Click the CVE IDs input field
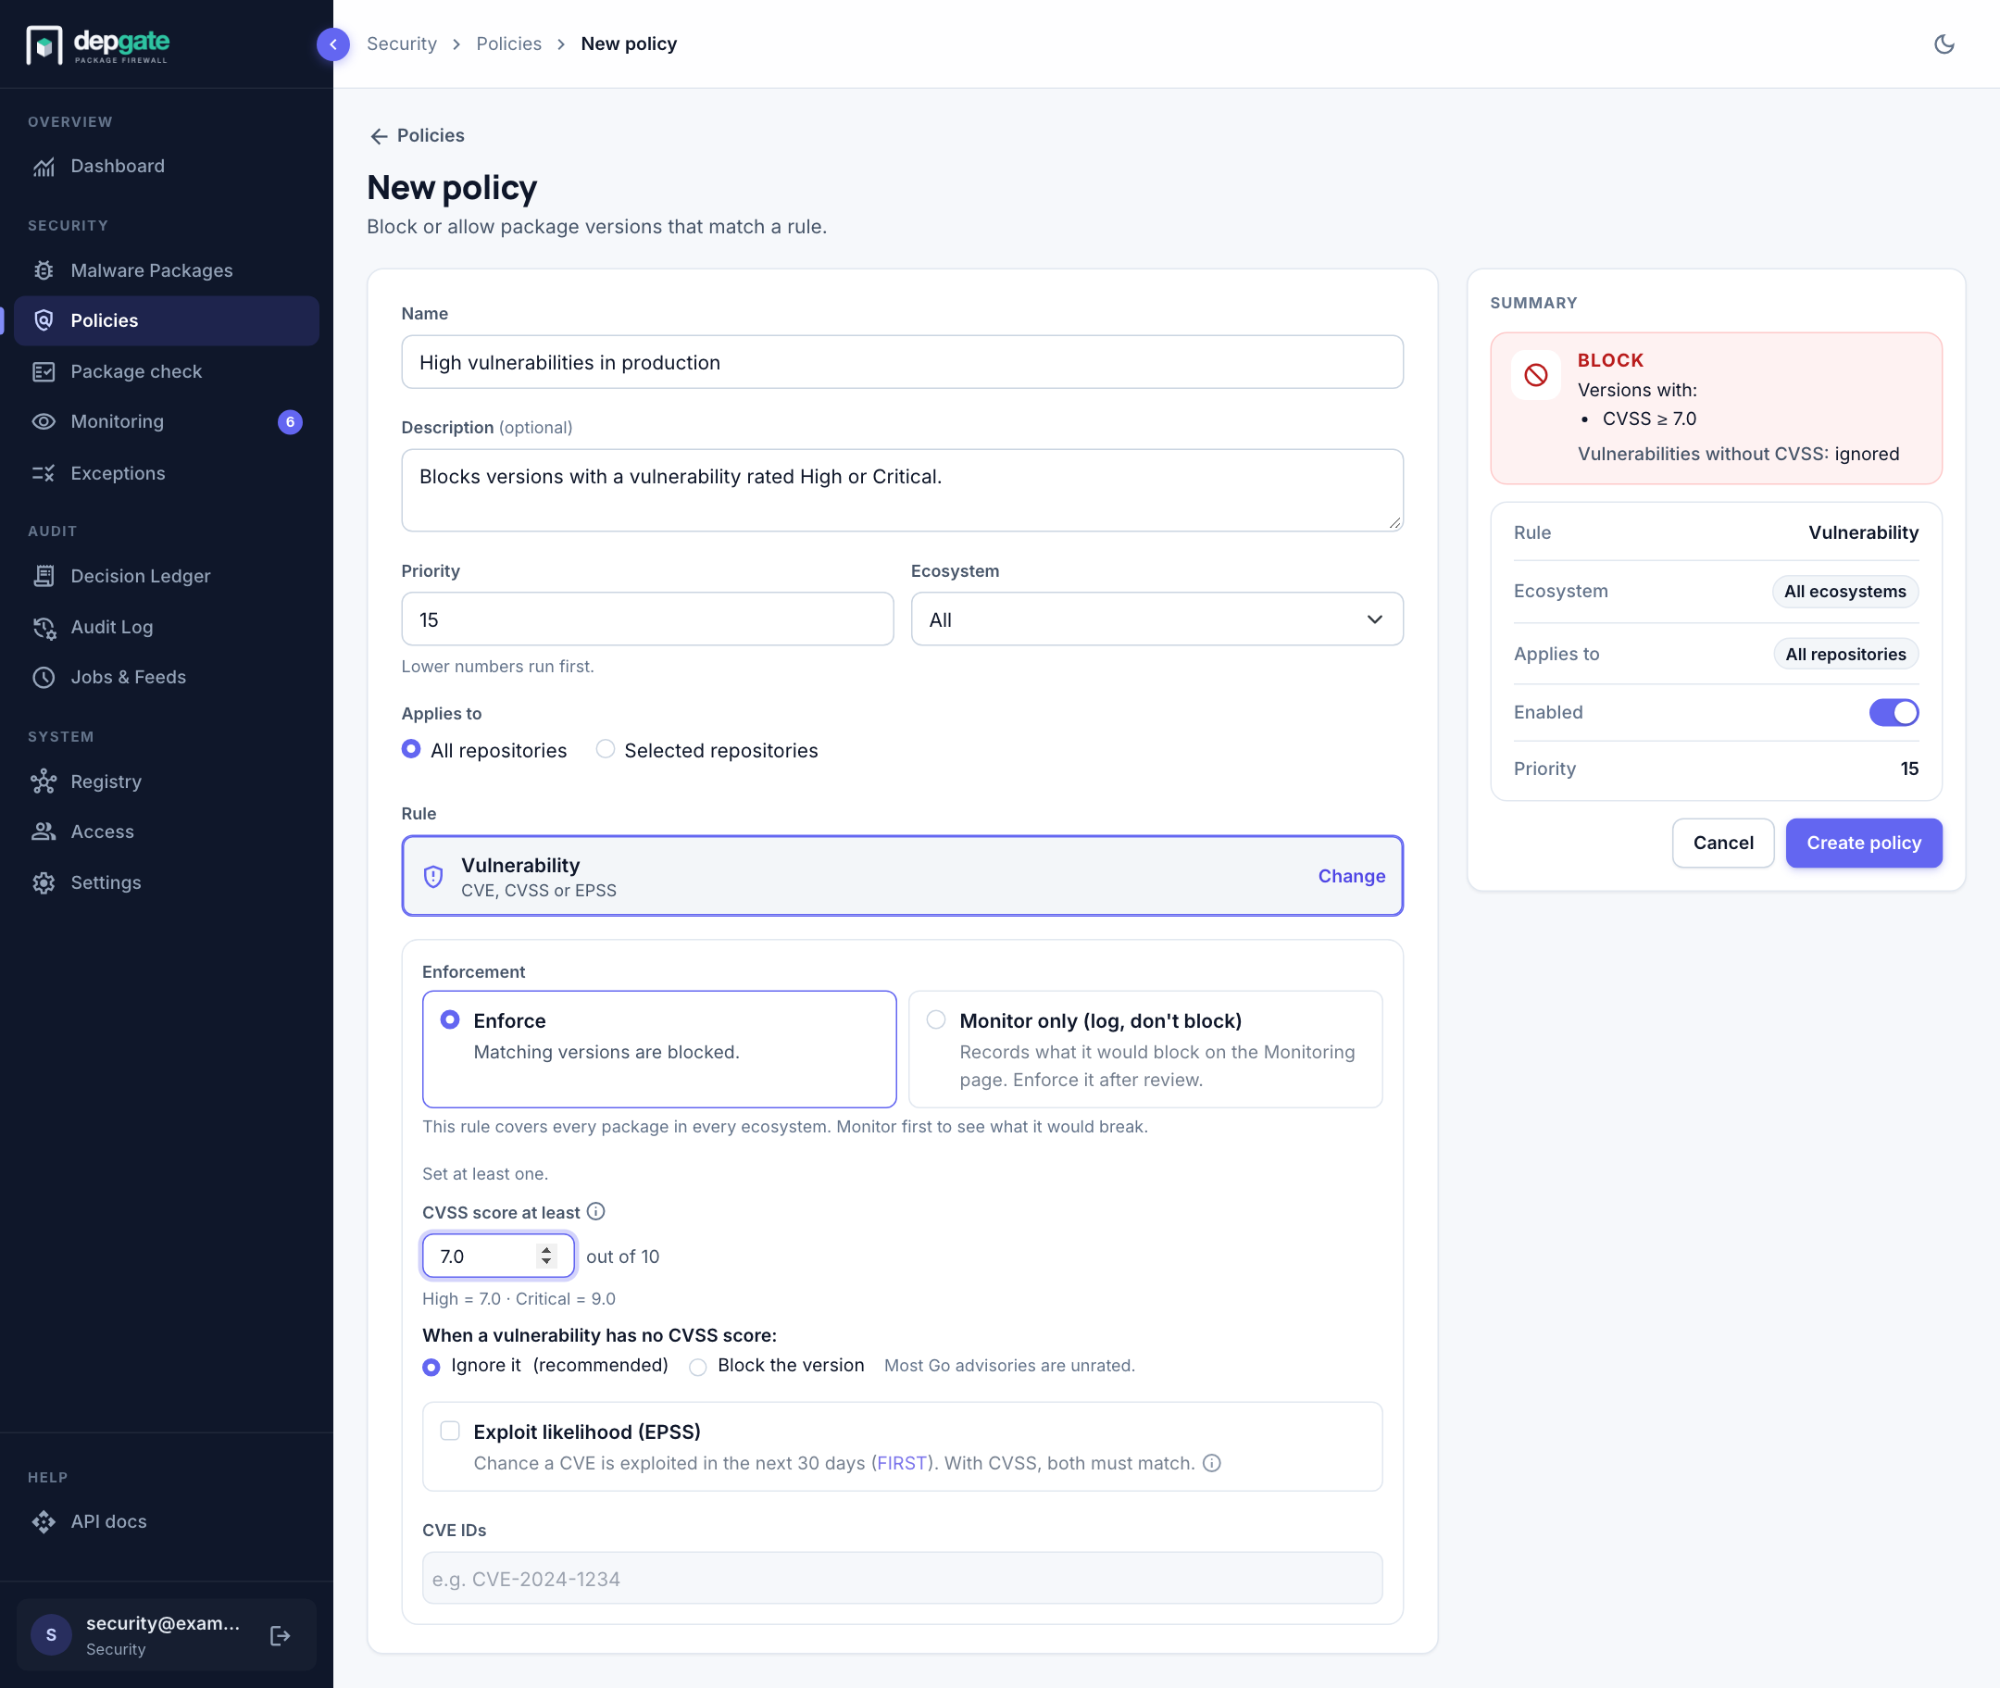 click(x=902, y=1579)
